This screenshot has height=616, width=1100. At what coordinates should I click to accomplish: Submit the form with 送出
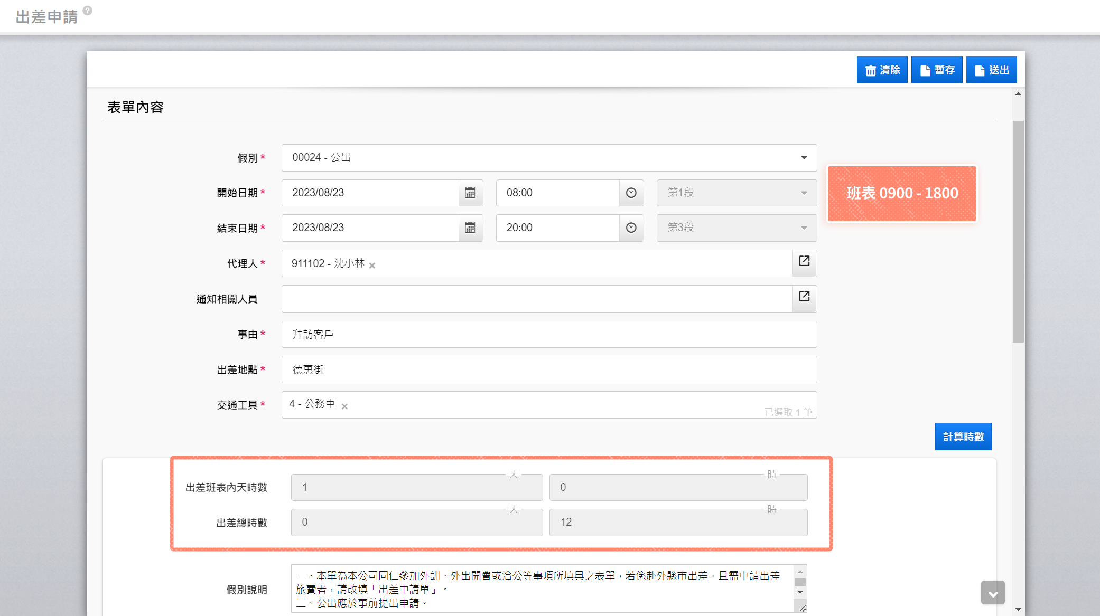pyautogui.click(x=991, y=70)
